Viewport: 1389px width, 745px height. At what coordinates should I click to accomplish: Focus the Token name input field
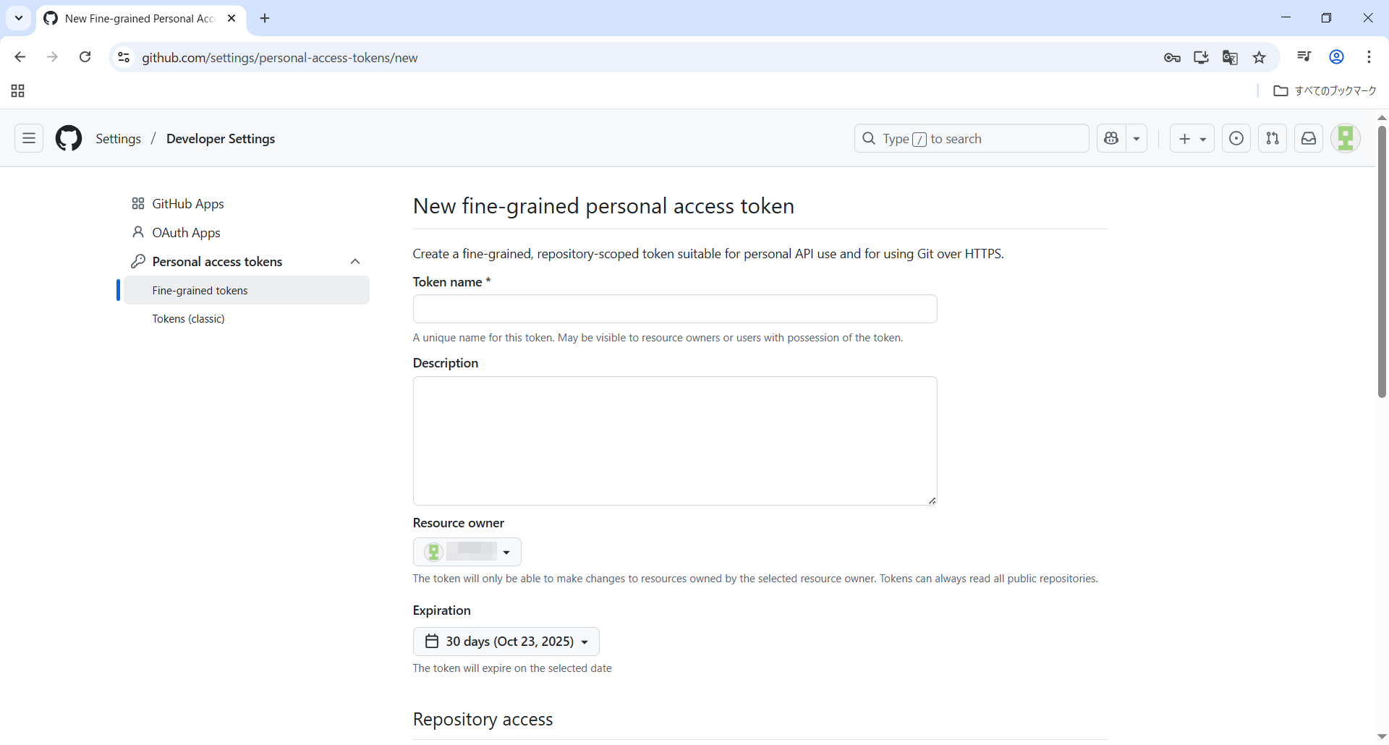pyautogui.click(x=674, y=309)
